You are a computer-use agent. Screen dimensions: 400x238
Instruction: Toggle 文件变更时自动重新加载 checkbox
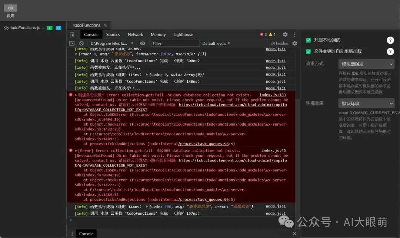[308, 51]
